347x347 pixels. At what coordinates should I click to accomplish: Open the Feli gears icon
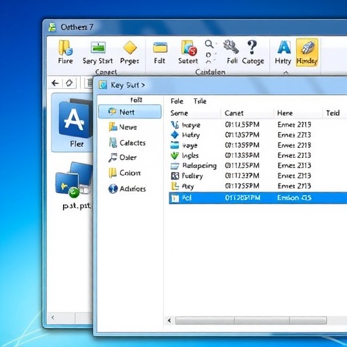pyautogui.click(x=231, y=47)
